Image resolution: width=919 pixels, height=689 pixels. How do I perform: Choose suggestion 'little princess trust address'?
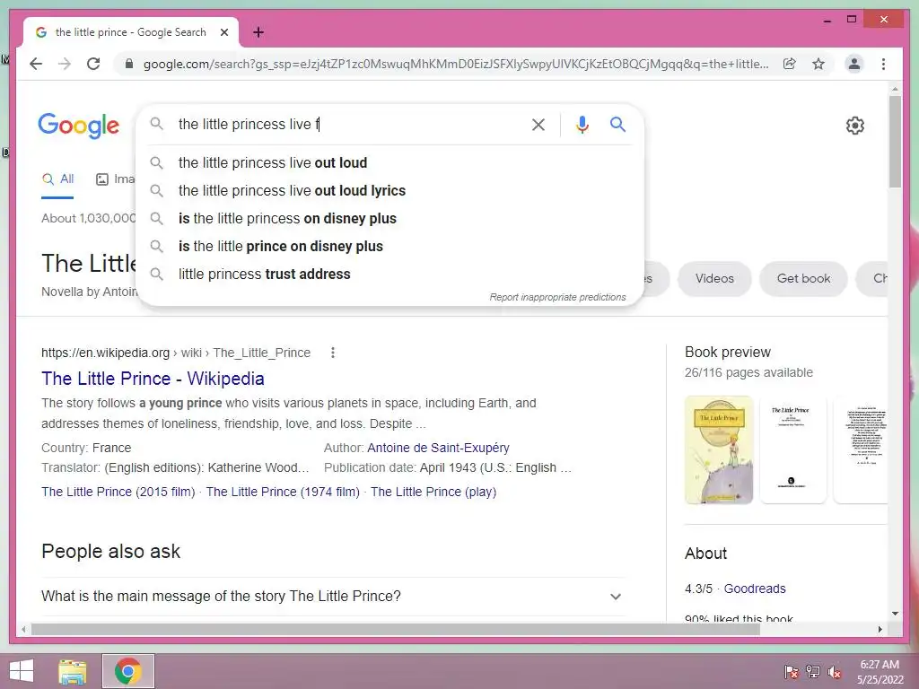click(x=389, y=275)
